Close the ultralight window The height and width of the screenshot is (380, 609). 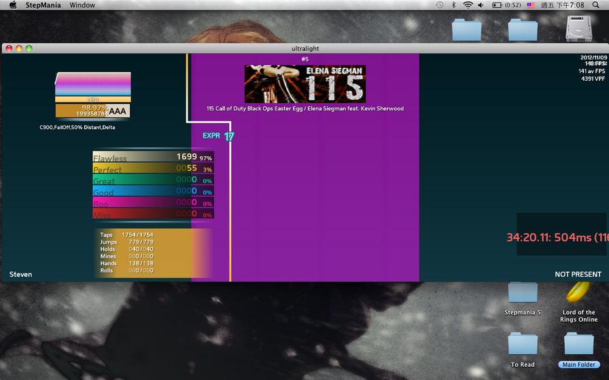click(9, 48)
